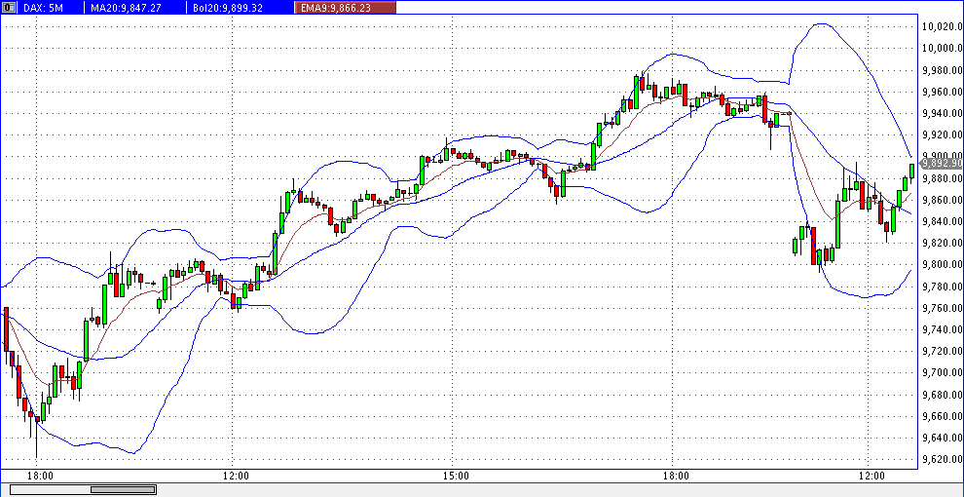The width and height of the screenshot is (964, 497).
Task: Click the 9,920.00 price axis label
Action: coord(944,134)
